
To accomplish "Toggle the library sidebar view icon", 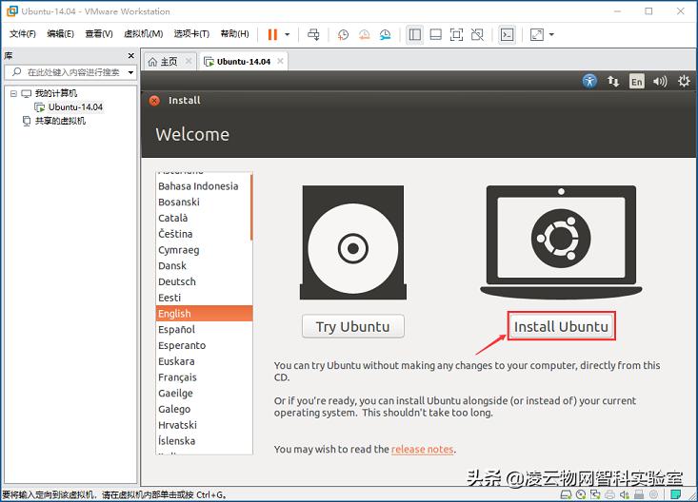I will click(415, 34).
